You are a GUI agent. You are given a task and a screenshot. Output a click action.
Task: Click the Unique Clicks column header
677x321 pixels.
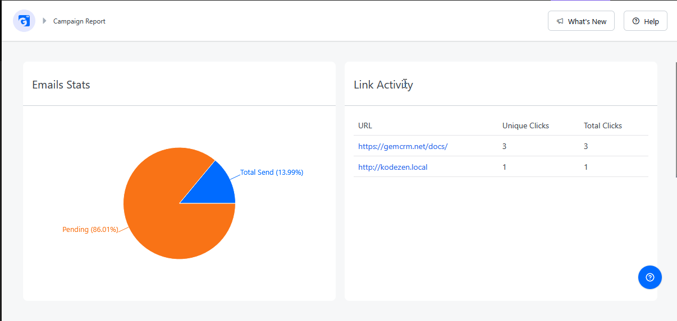(x=525, y=125)
